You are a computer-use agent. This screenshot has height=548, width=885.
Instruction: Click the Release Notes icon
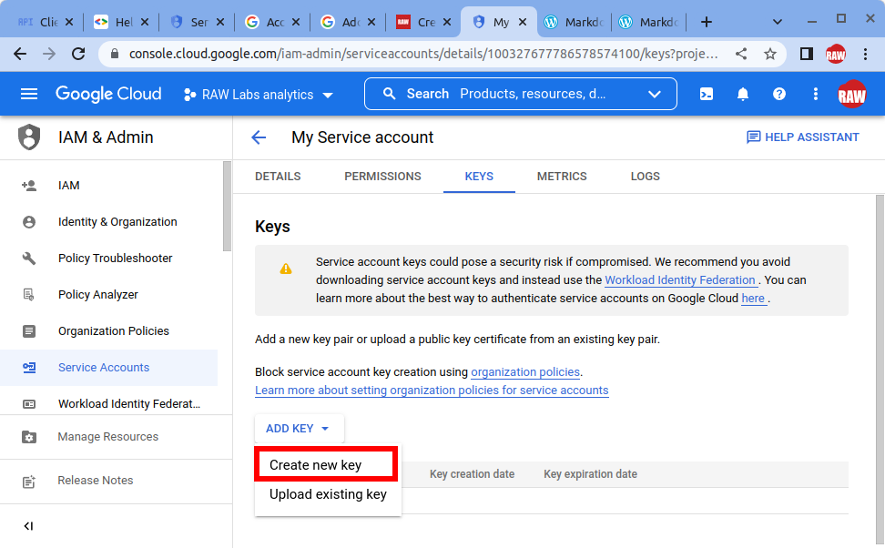click(x=29, y=481)
